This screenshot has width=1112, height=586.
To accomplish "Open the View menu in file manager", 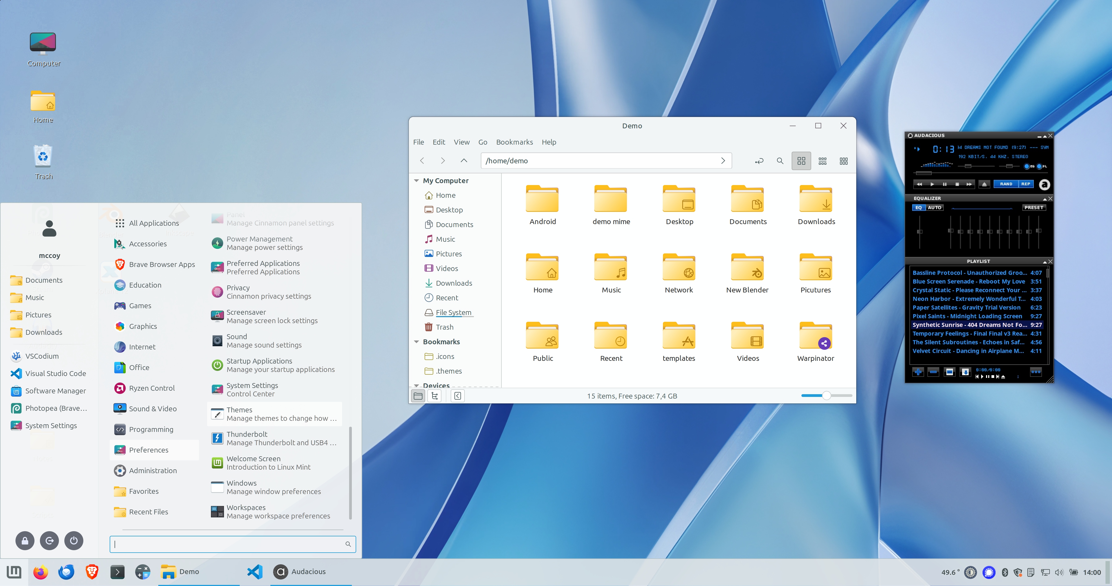I will click(x=462, y=142).
